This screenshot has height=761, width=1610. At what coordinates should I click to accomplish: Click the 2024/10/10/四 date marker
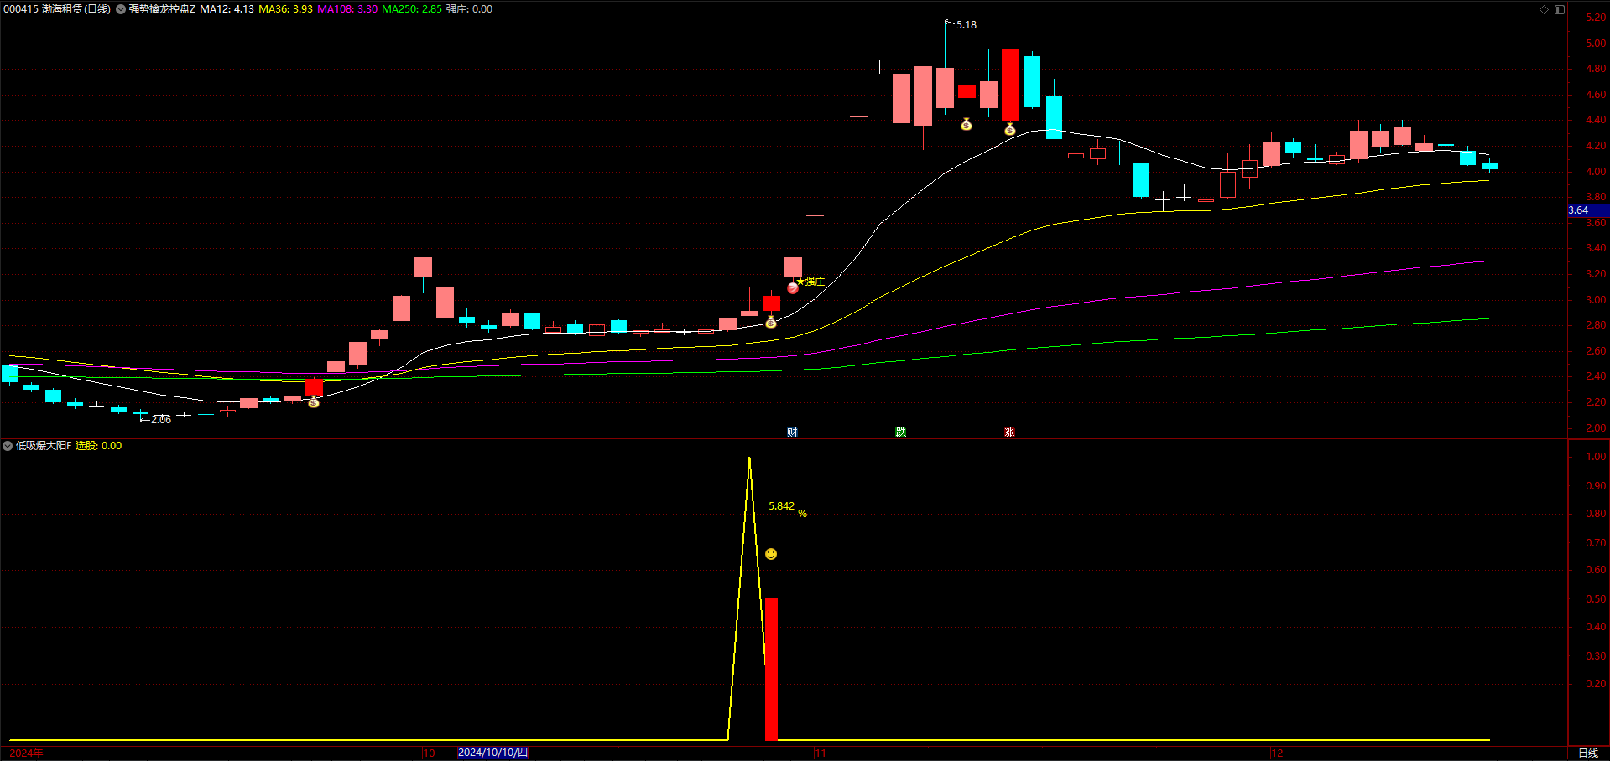(492, 753)
